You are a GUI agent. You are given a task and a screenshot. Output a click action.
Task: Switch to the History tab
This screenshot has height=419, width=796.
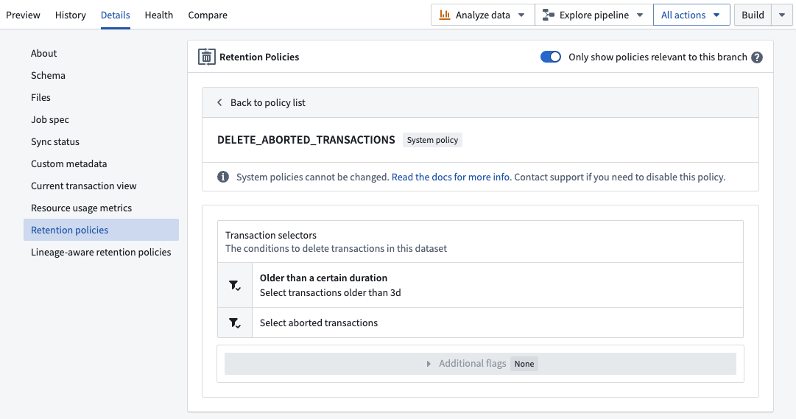pos(71,15)
